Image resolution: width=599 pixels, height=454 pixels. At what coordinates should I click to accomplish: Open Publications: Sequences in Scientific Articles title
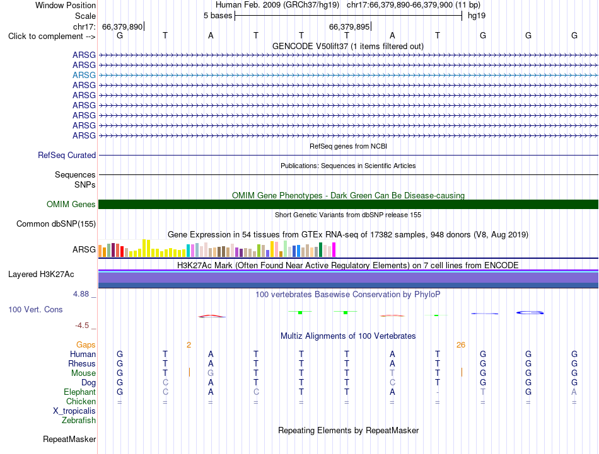pos(348,166)
